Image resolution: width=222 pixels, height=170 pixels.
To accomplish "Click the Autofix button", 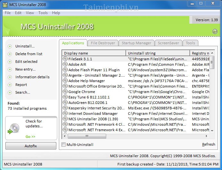I will pyautogui.click(x=31, y=146).
